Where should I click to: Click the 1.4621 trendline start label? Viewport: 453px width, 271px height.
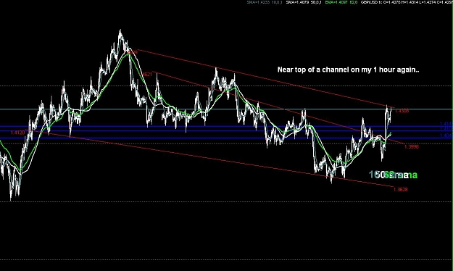145,75
